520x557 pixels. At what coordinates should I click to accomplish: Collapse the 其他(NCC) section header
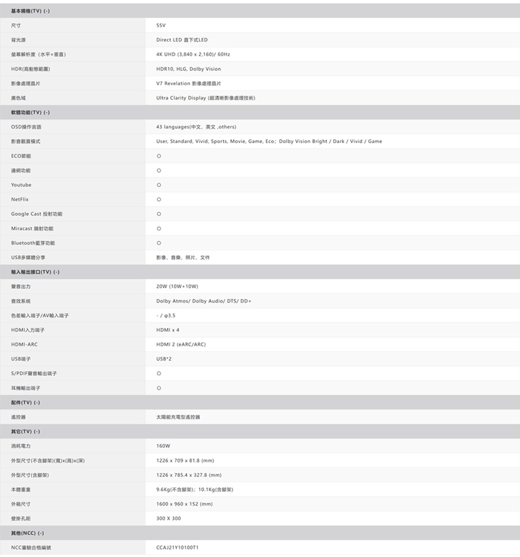[260, 533]
